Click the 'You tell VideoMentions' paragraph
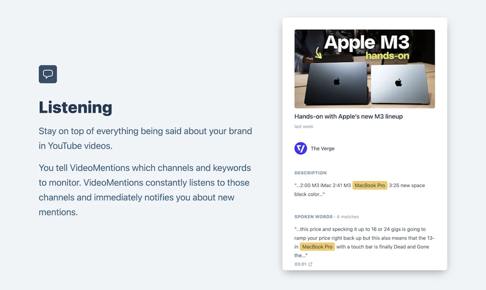This screenshot has width=486, height=290. (x=145, y=190)
